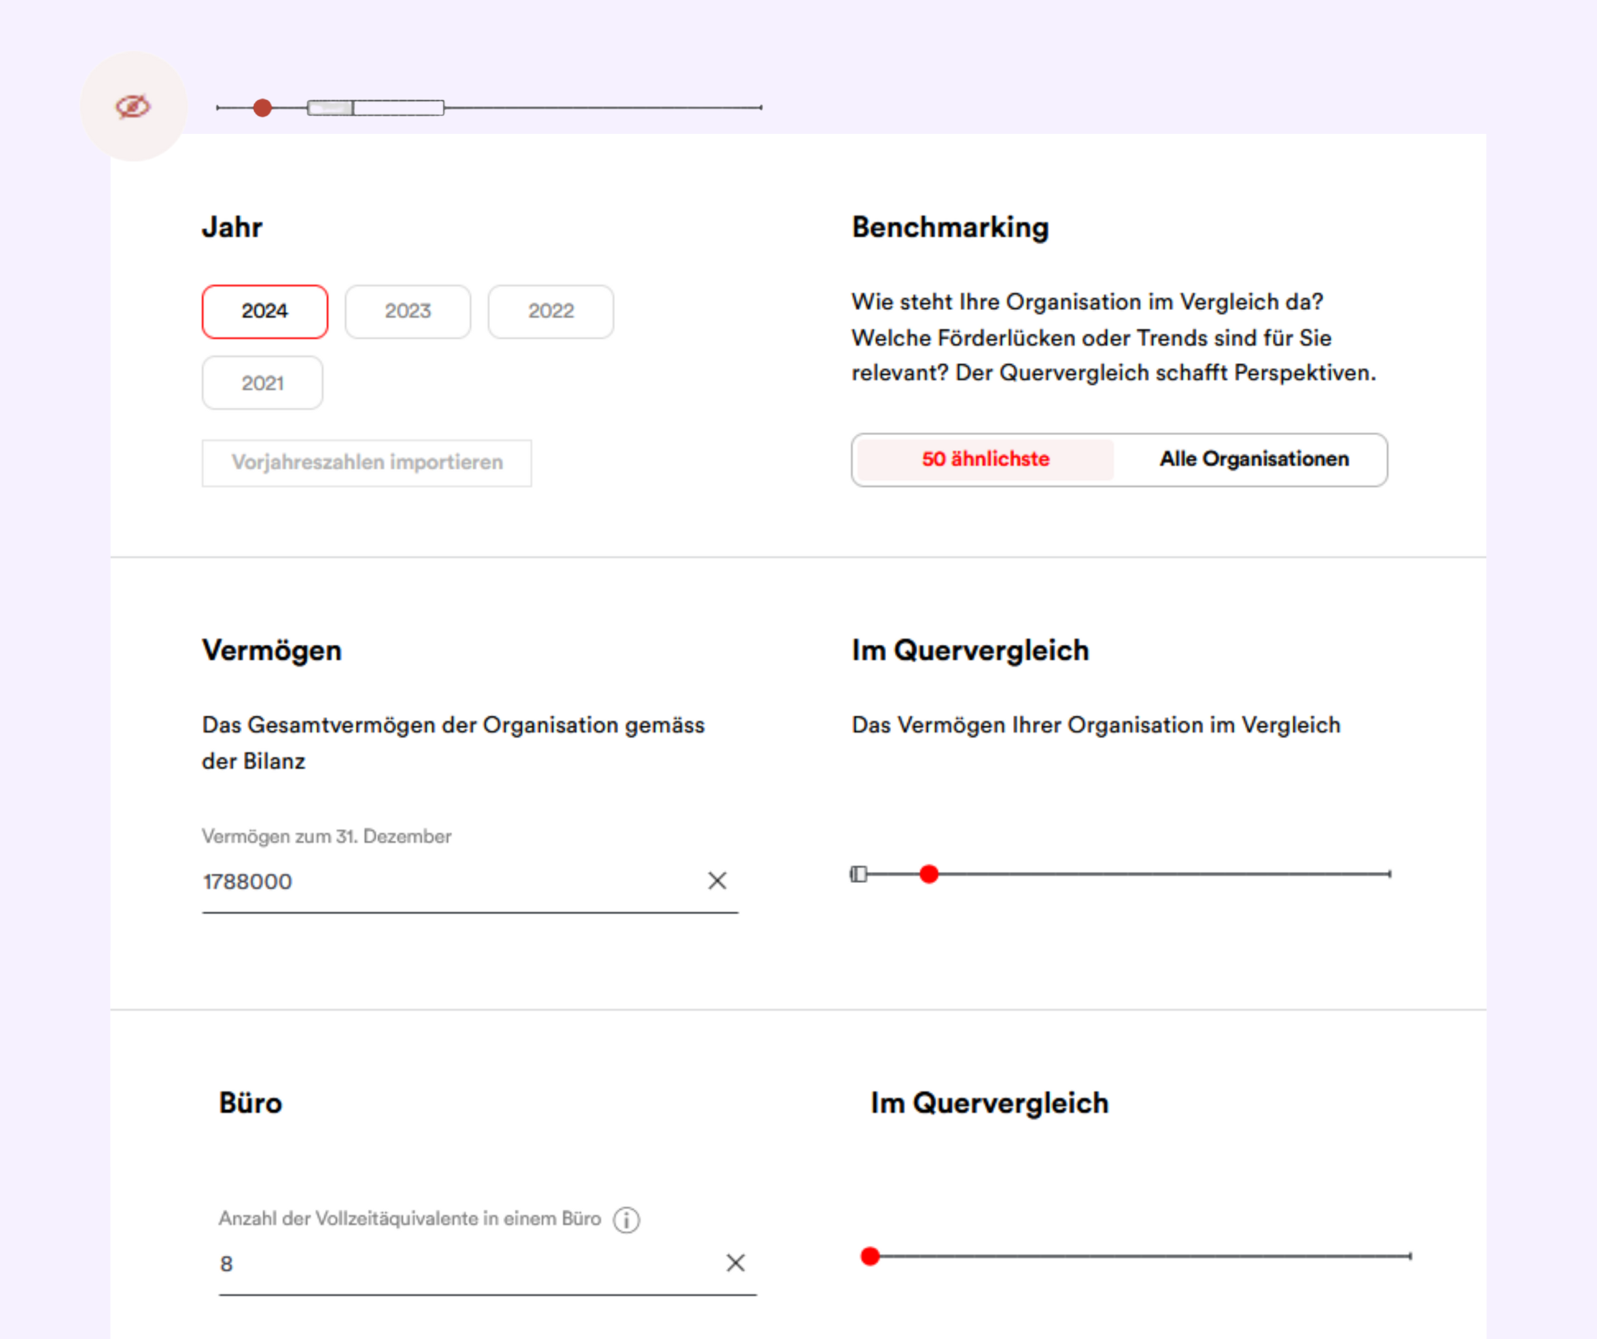Toggle the crossed-out eye visibility icon
This screenshot has width=1597, height=1339.
133,107
